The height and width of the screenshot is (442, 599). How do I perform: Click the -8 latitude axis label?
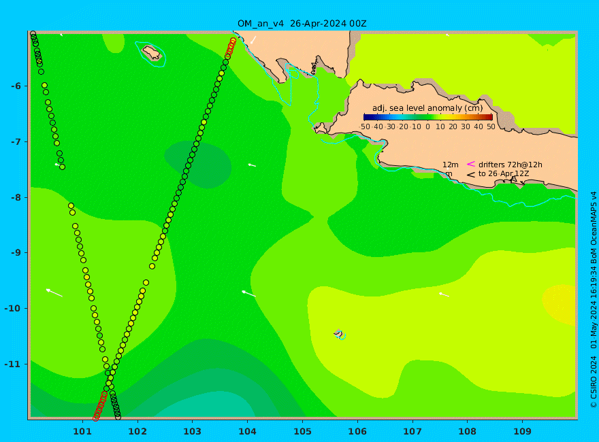click(16, 197)
